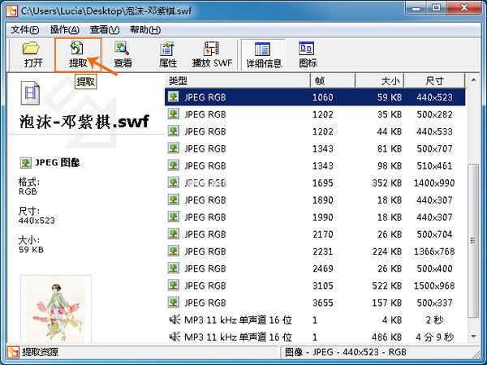
Task: Click the JPEG 图像 icon in the info panel
Action: (26, 163)
